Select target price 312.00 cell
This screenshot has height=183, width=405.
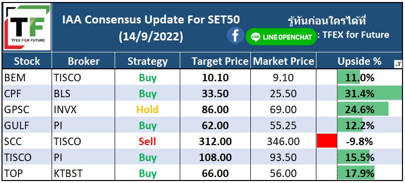tap(215, 141)
